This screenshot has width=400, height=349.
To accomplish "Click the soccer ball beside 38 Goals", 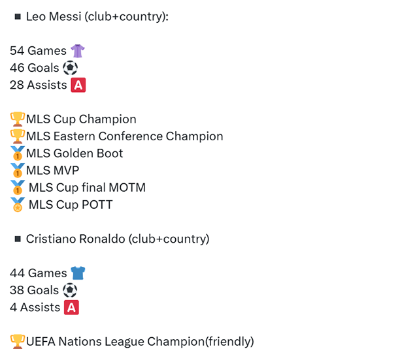I will coord(70,290).
